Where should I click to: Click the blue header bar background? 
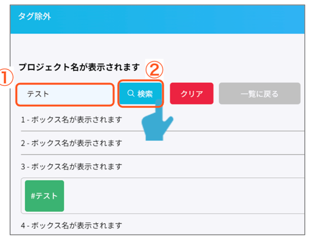177,20
